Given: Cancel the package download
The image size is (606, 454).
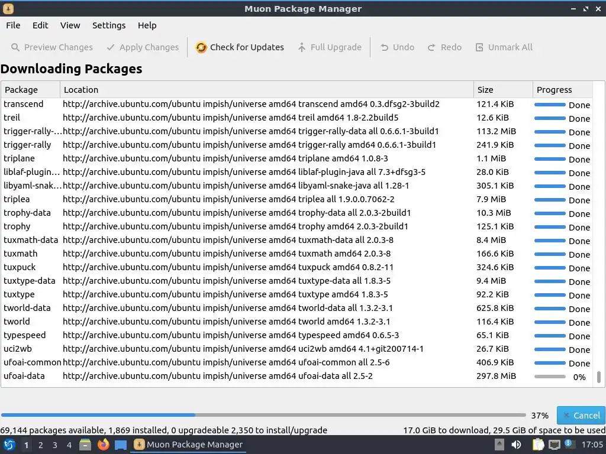Looking at the screenshot, I should tap(581, 416).
